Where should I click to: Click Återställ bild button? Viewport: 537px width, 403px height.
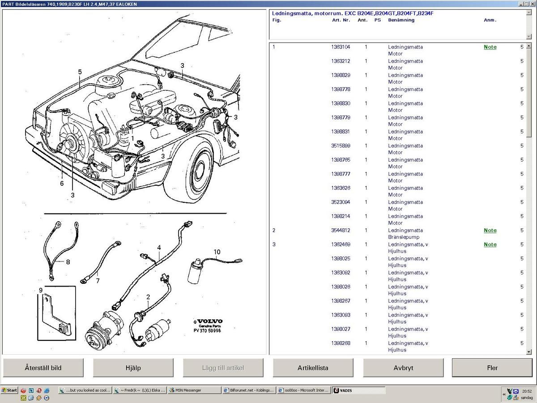(43, 368)
